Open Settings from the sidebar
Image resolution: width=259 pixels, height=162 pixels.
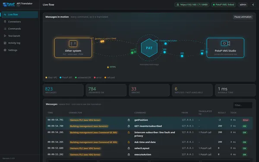(x=20, y=50)
